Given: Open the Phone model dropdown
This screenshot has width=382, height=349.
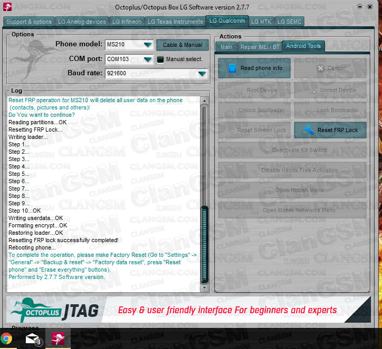Looking at the screenshot, I should [148, 45].
